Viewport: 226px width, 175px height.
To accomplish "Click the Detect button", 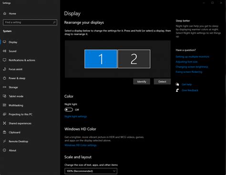I will tap(162, 82).
